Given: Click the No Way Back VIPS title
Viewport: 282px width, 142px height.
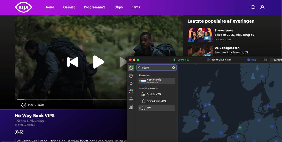Looking at the screenshot, I should point(34,116).
